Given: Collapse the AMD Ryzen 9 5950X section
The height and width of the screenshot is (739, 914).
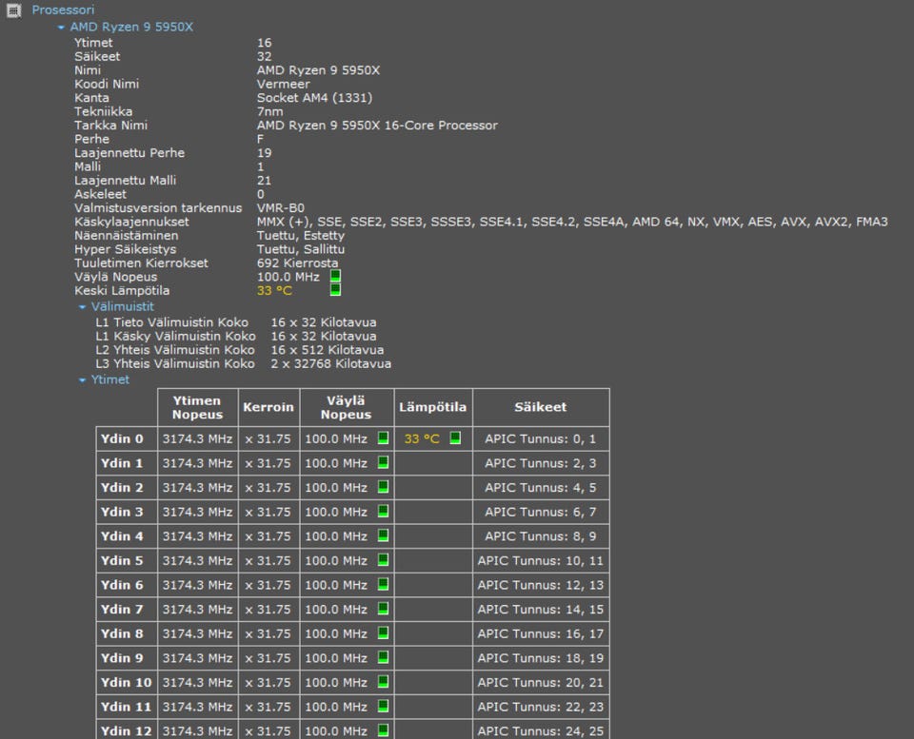Looking at the screenshot, I should click(x=62, y=28).
